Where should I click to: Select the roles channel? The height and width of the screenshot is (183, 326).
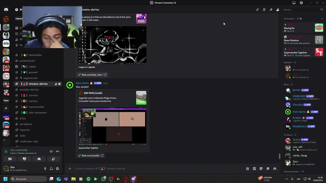point(38,136)
